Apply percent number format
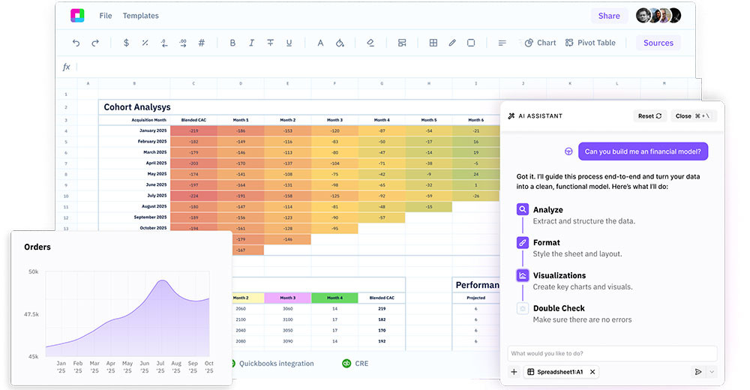 (145, 43)
